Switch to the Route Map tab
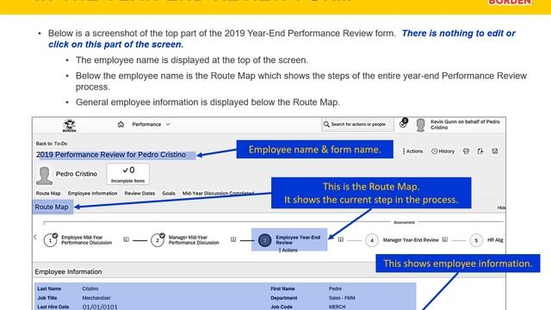 tap(48, 193)
